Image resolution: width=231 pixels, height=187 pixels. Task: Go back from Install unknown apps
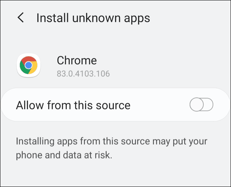[x=21, y=18]
